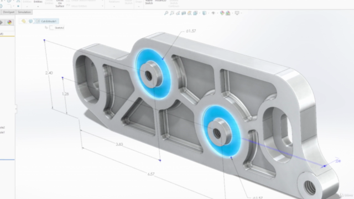This screenshot has width=354, height=199.
Task: Click the Offset On Surface command
Action: tap(60, 4)
